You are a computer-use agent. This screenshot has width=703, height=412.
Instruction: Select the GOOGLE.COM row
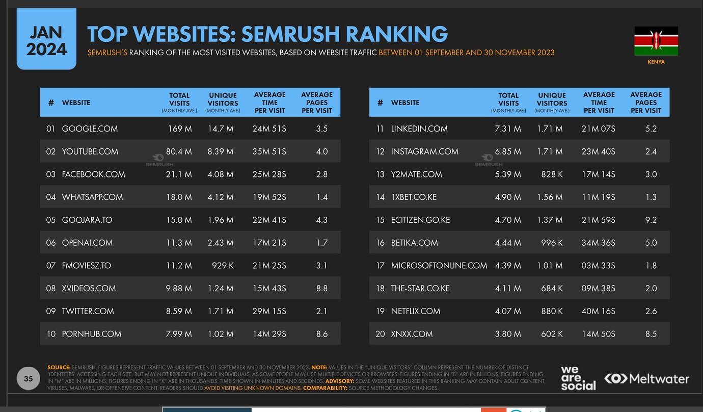190,128
